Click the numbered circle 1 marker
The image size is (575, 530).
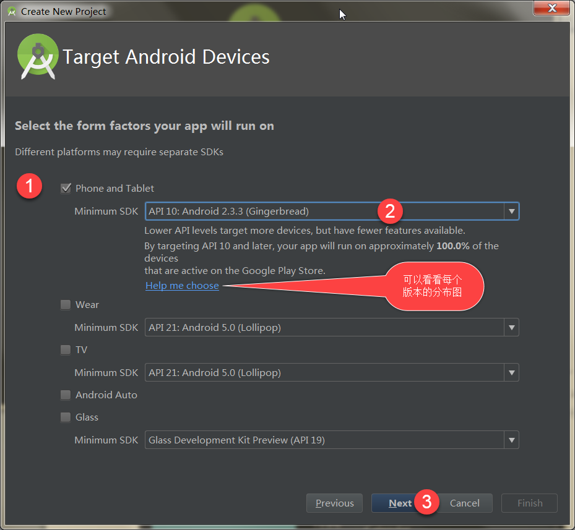point(29,186)
